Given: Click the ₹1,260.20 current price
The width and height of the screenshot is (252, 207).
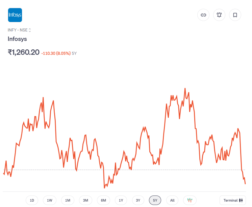Looking at the screenshot, I should pos(24,52).
